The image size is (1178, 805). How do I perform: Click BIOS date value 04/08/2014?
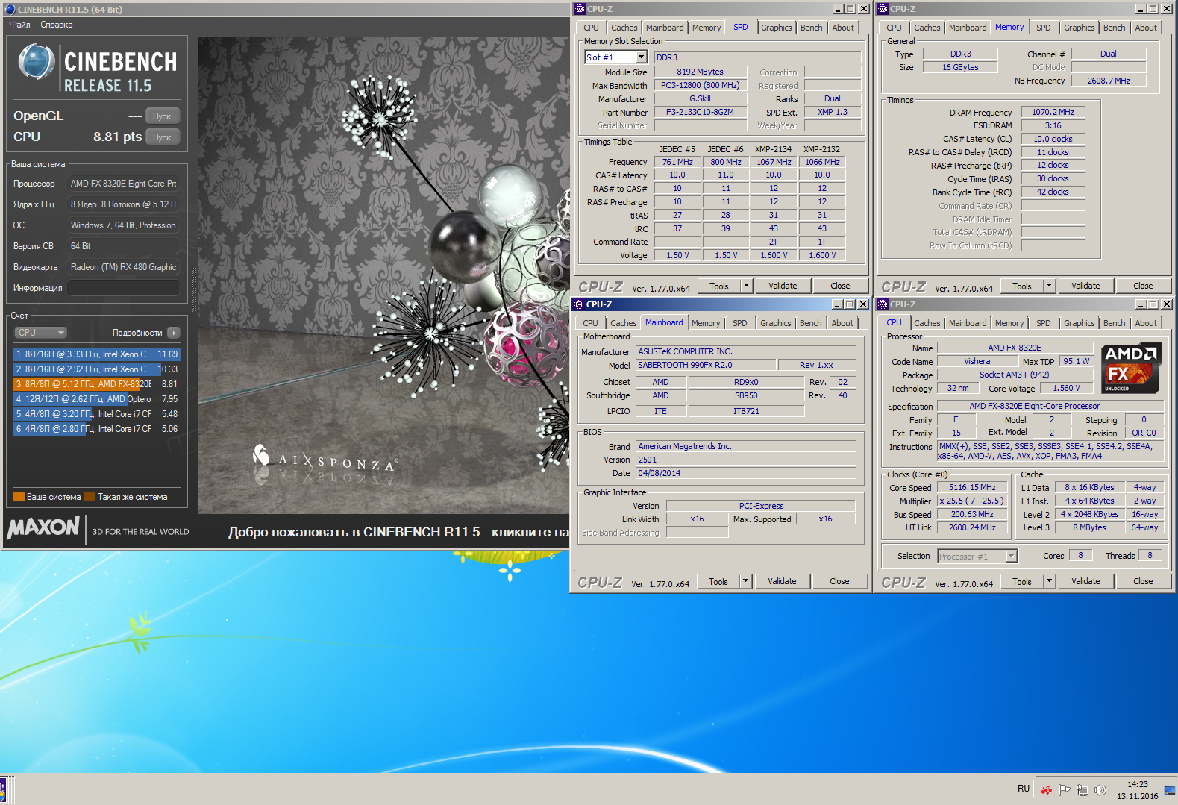[745, 473]
